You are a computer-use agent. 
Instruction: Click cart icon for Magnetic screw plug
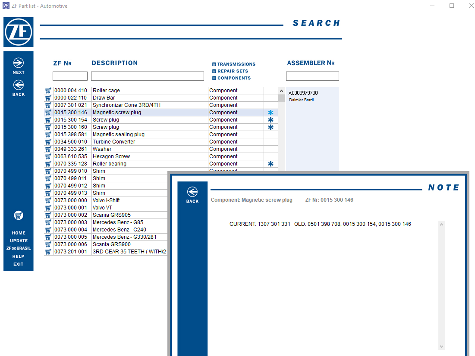coord(48,112)
